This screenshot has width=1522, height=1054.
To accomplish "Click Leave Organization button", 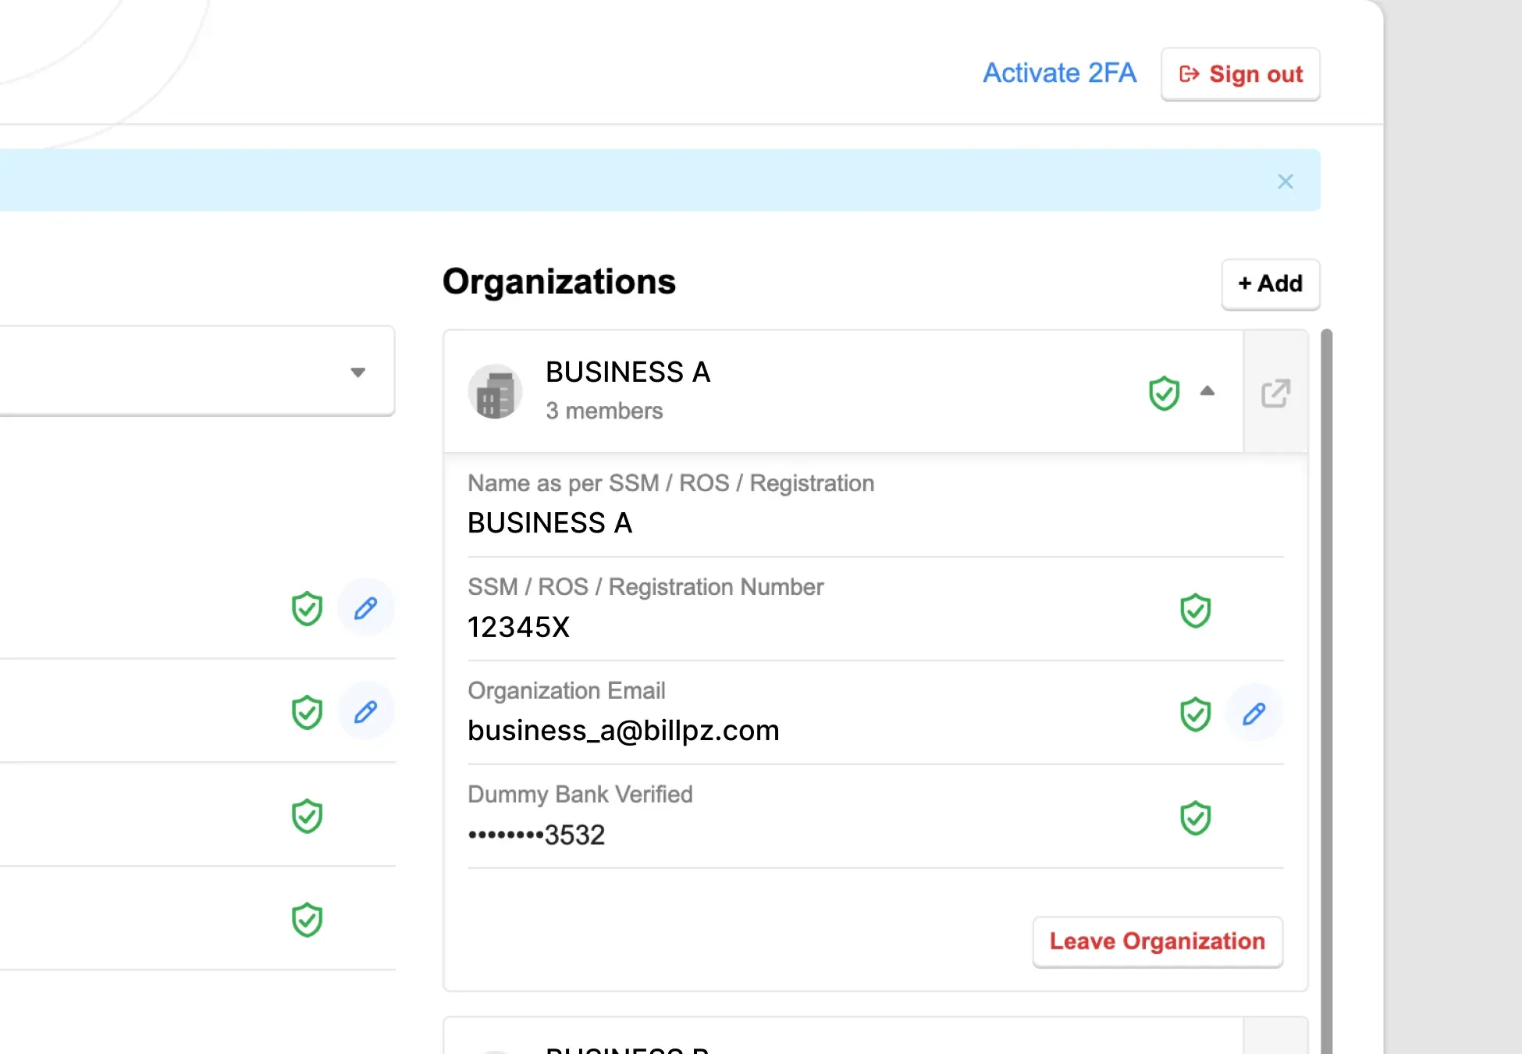I will 1158,942.
